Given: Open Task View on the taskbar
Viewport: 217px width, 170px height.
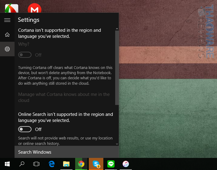Looking at the screenshot, I should tap(36, 164).
